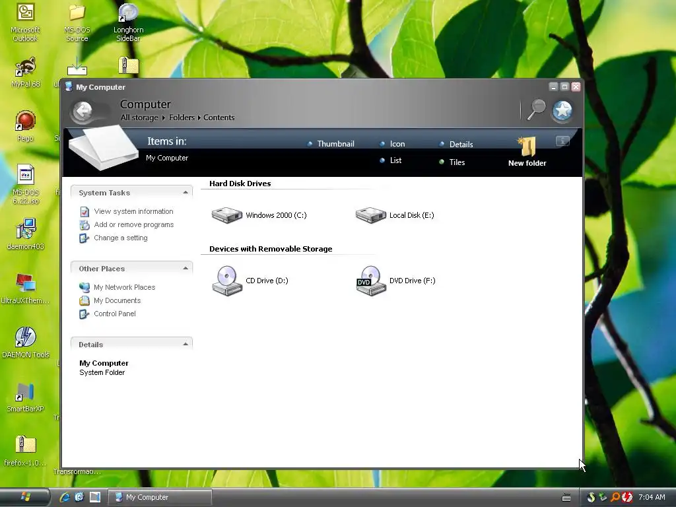Click the Change a setting icon

click(84, 238)
